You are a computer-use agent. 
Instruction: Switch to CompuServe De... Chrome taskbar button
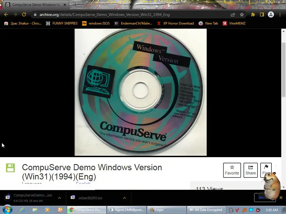(x=87, y=210)
